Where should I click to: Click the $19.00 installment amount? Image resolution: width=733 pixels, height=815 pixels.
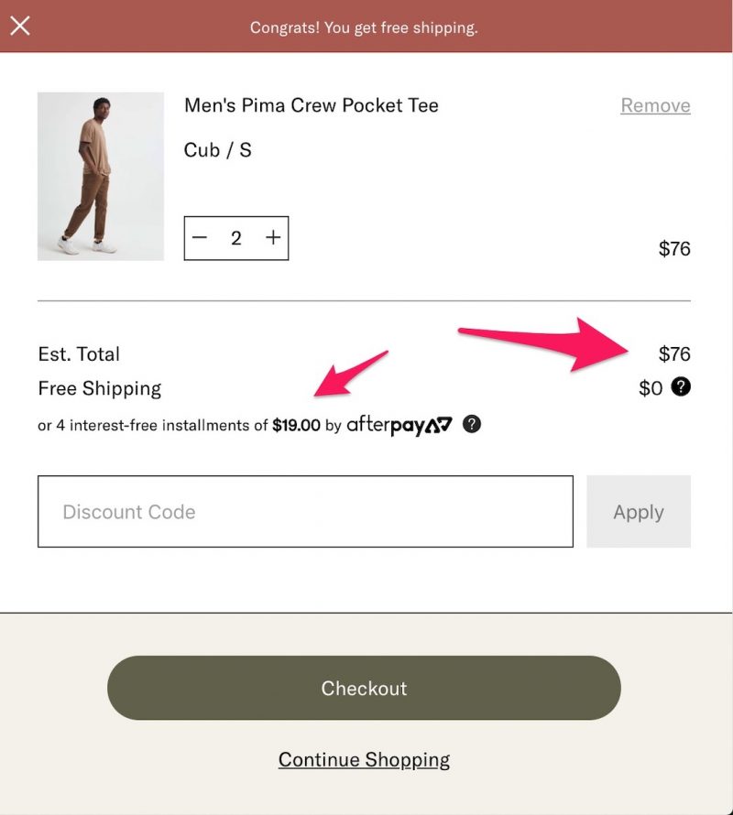point(296,425)
